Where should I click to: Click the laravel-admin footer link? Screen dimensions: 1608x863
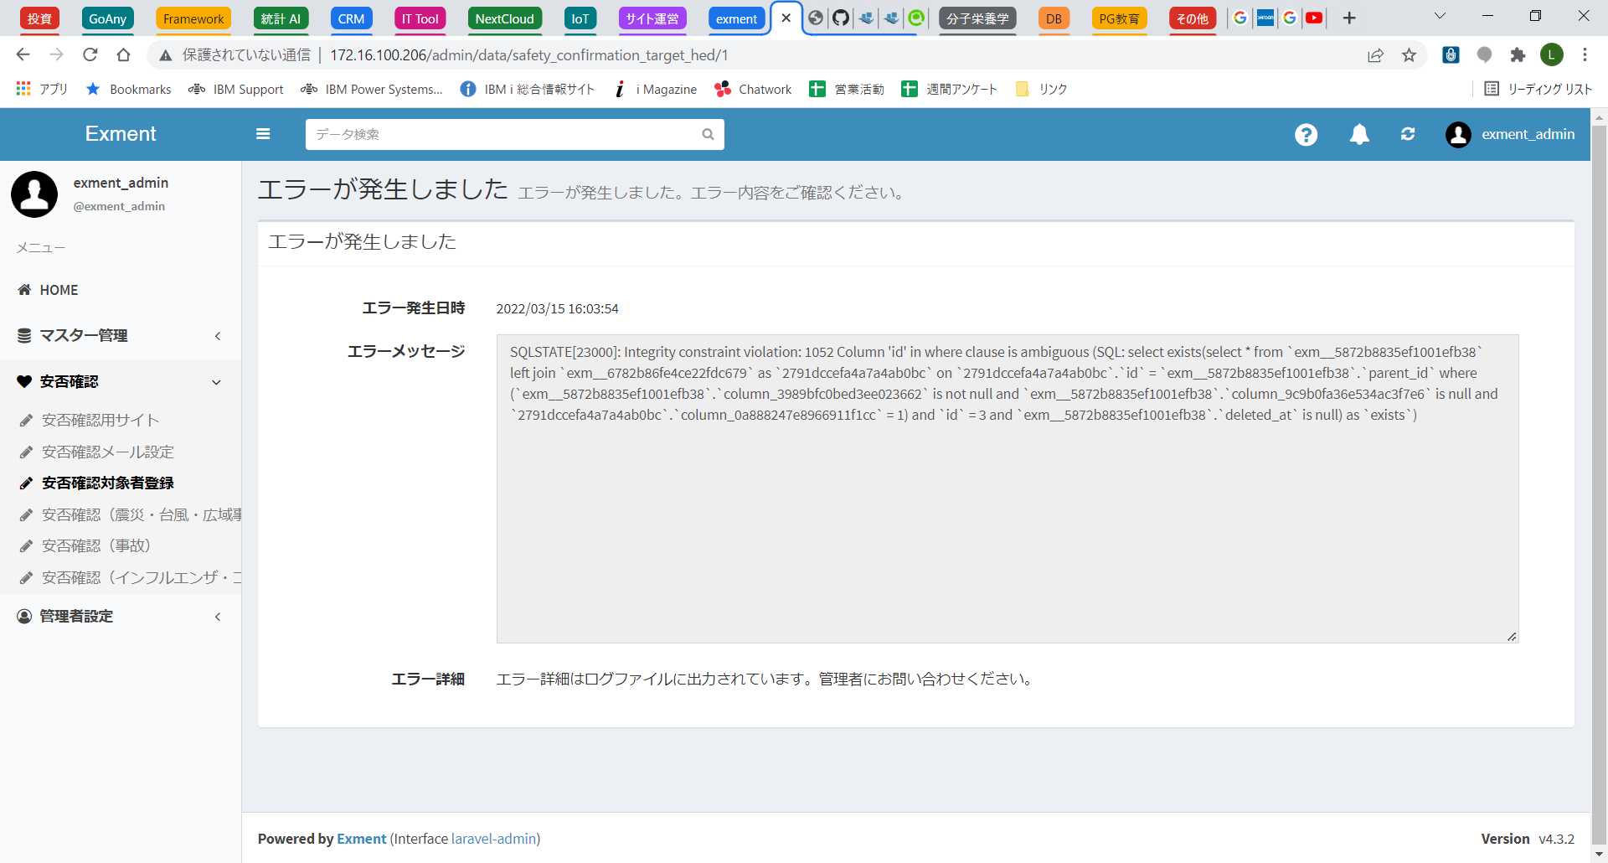[x=494, y=839]
